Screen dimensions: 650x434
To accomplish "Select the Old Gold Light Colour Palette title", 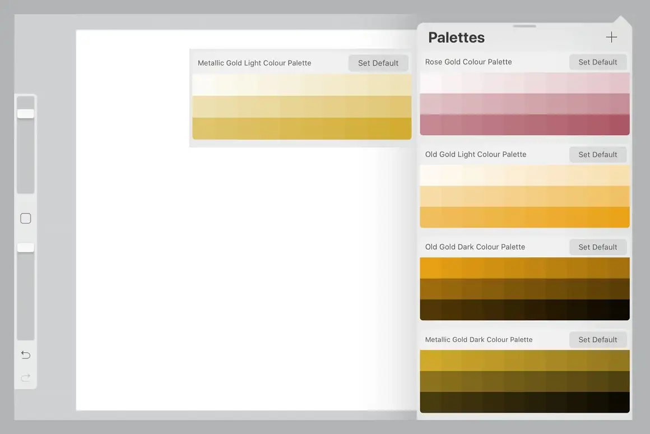I will [x=476, y=154].
